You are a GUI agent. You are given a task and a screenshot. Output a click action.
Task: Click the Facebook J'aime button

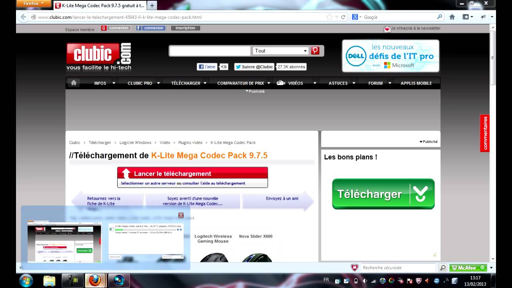pos(207,67)
